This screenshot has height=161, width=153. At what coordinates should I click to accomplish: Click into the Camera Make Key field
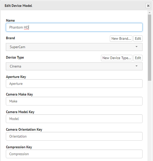tap(74, 101)
